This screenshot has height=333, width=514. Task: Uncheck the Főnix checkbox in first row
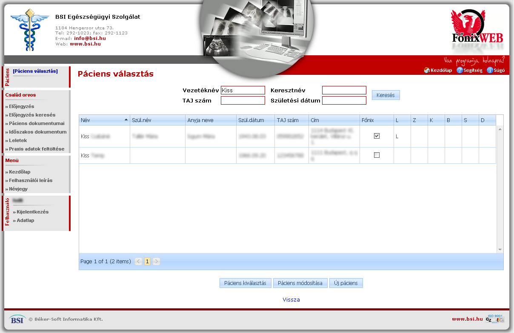tap(377, 136)
